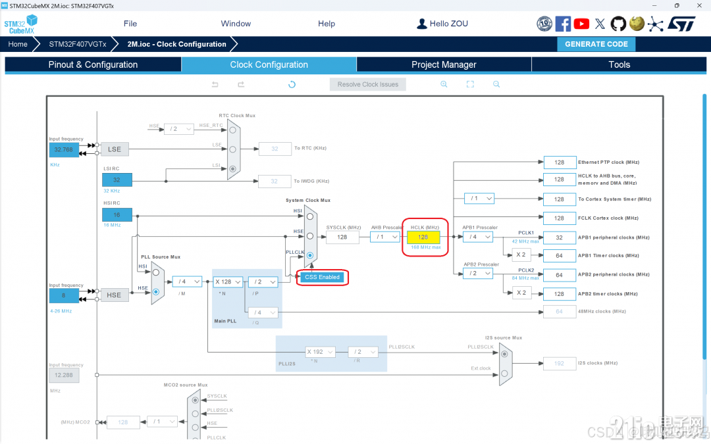Switch to Pinout & Configuration tab

(93, 64)
